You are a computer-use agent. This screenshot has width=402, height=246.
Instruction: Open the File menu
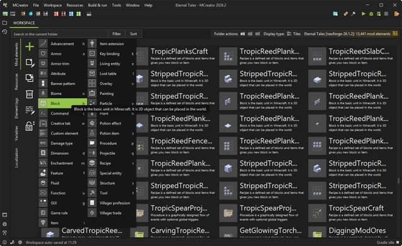click(36, 5)
